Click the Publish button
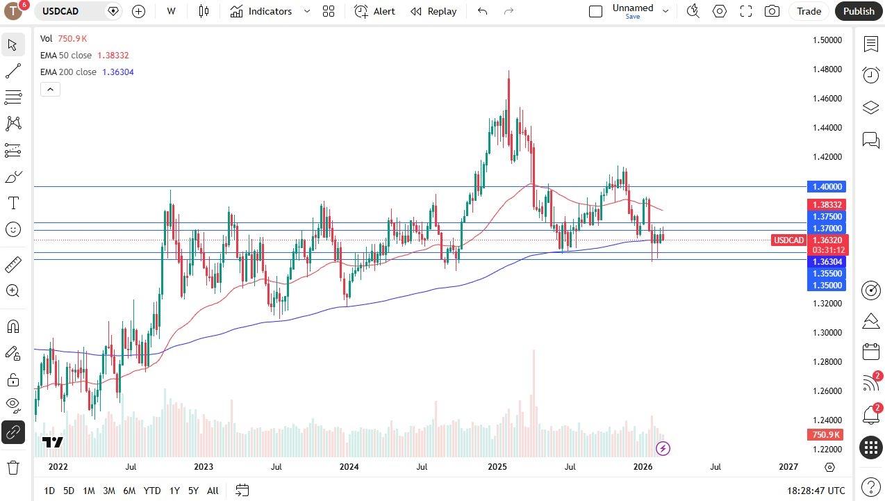 (x=858, y=11)
